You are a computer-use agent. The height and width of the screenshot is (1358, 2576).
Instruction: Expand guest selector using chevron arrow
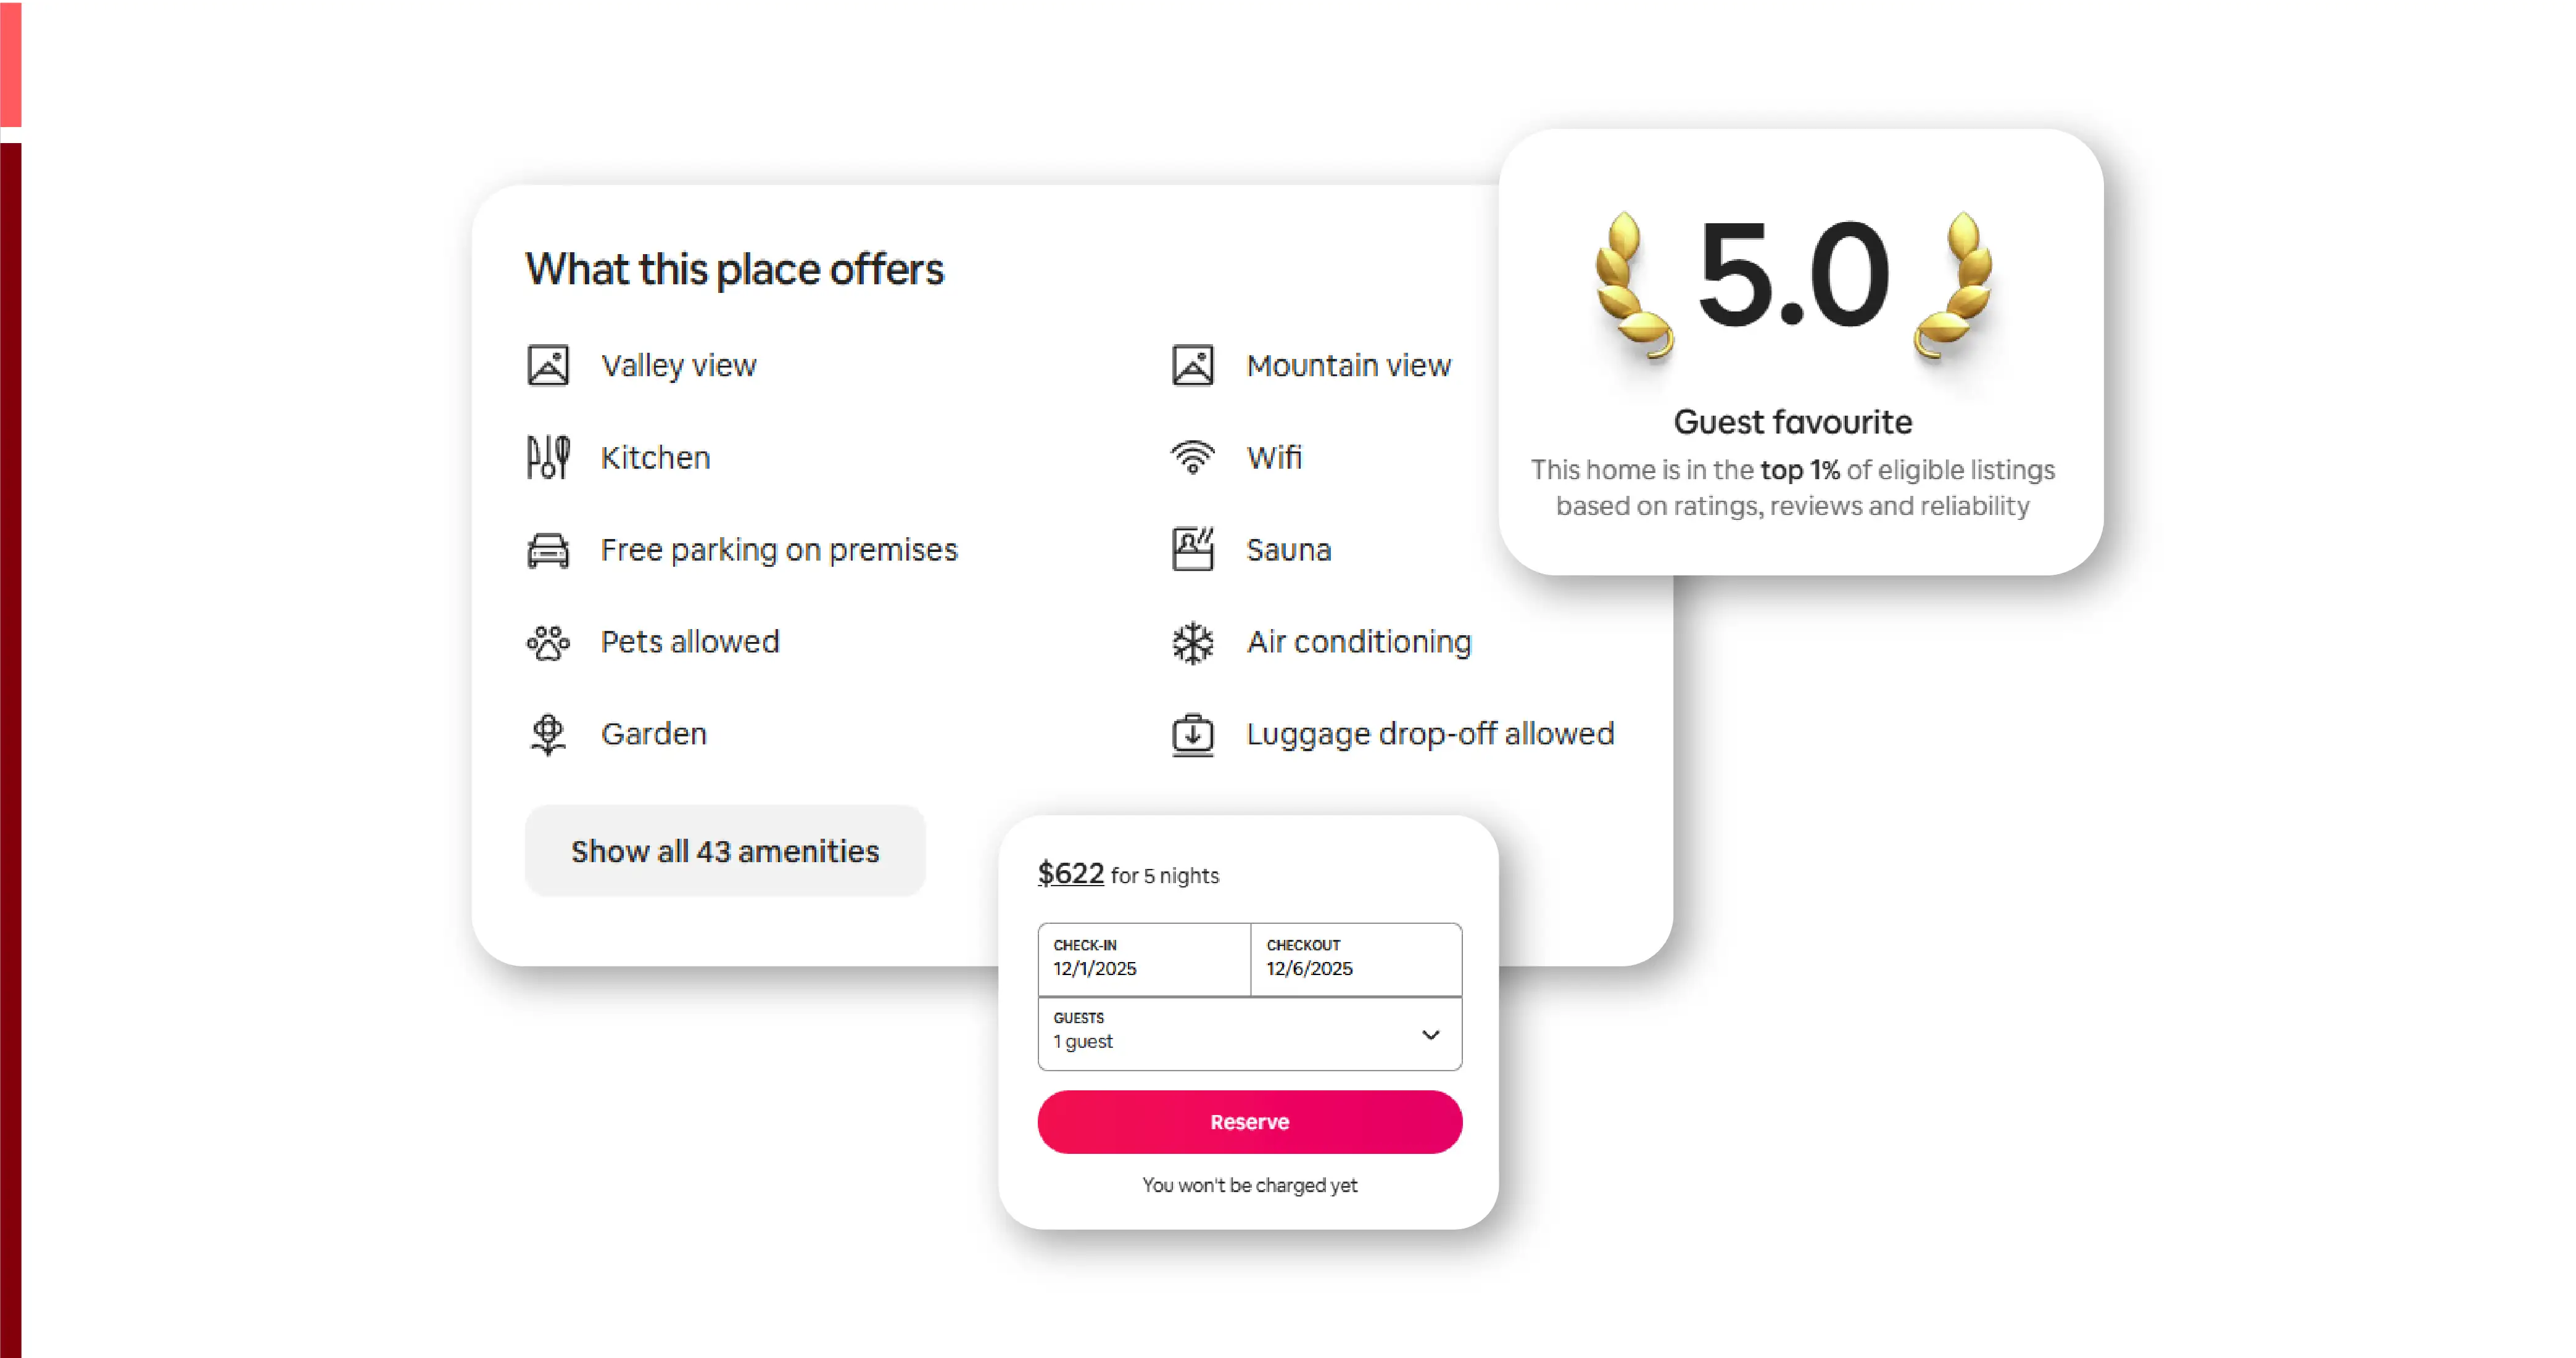[1430, 1034]
